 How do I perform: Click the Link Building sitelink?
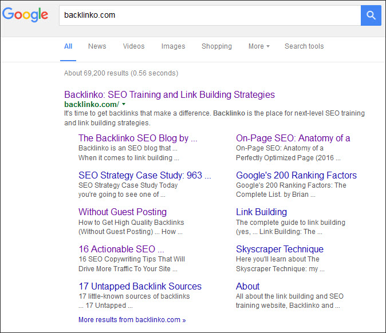coord(261,212)
